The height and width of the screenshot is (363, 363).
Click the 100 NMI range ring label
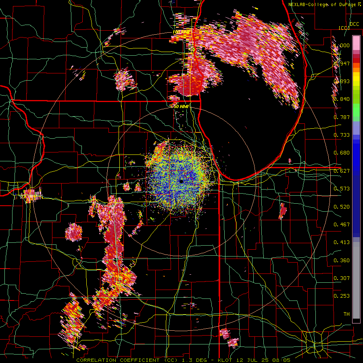[x=181, y=32]
